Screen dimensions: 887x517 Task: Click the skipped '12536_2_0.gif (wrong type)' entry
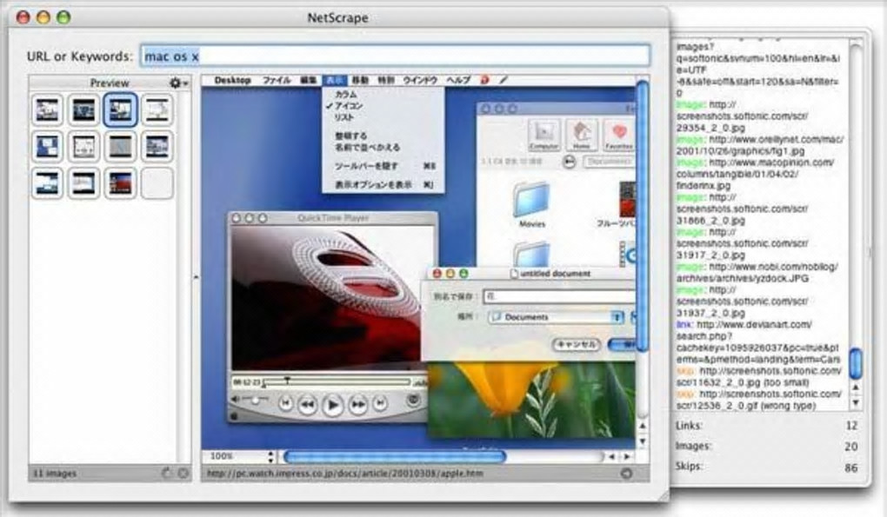(x=758, y=400)
